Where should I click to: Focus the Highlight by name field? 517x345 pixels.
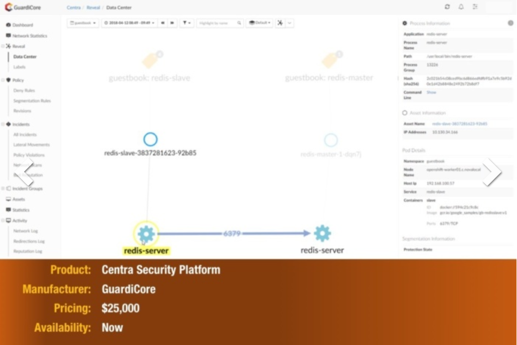click(217, 23)
